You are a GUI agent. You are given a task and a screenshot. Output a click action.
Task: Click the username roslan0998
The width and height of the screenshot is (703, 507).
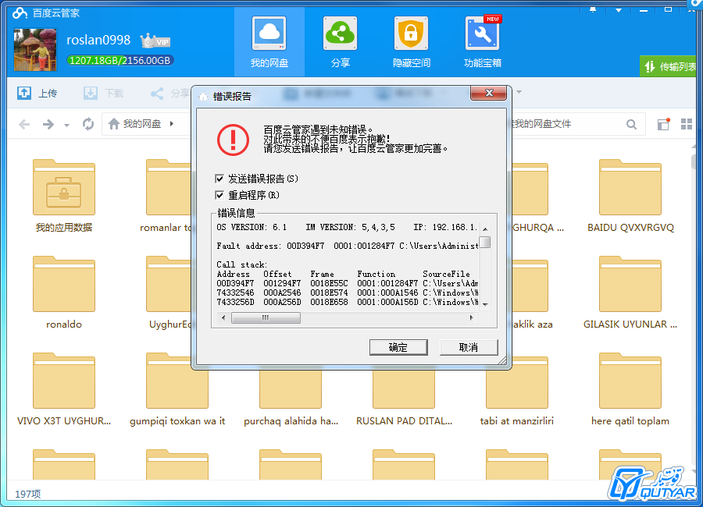(98, 41)
